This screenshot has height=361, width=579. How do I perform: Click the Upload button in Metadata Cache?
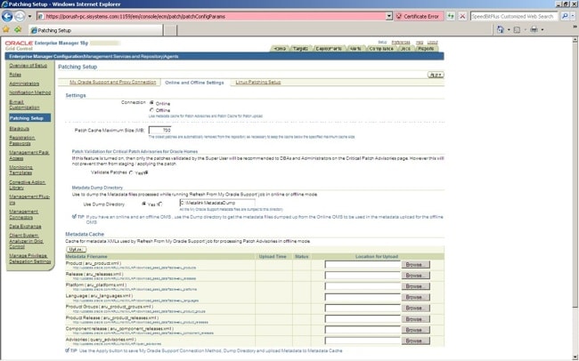tap(76, 249)
